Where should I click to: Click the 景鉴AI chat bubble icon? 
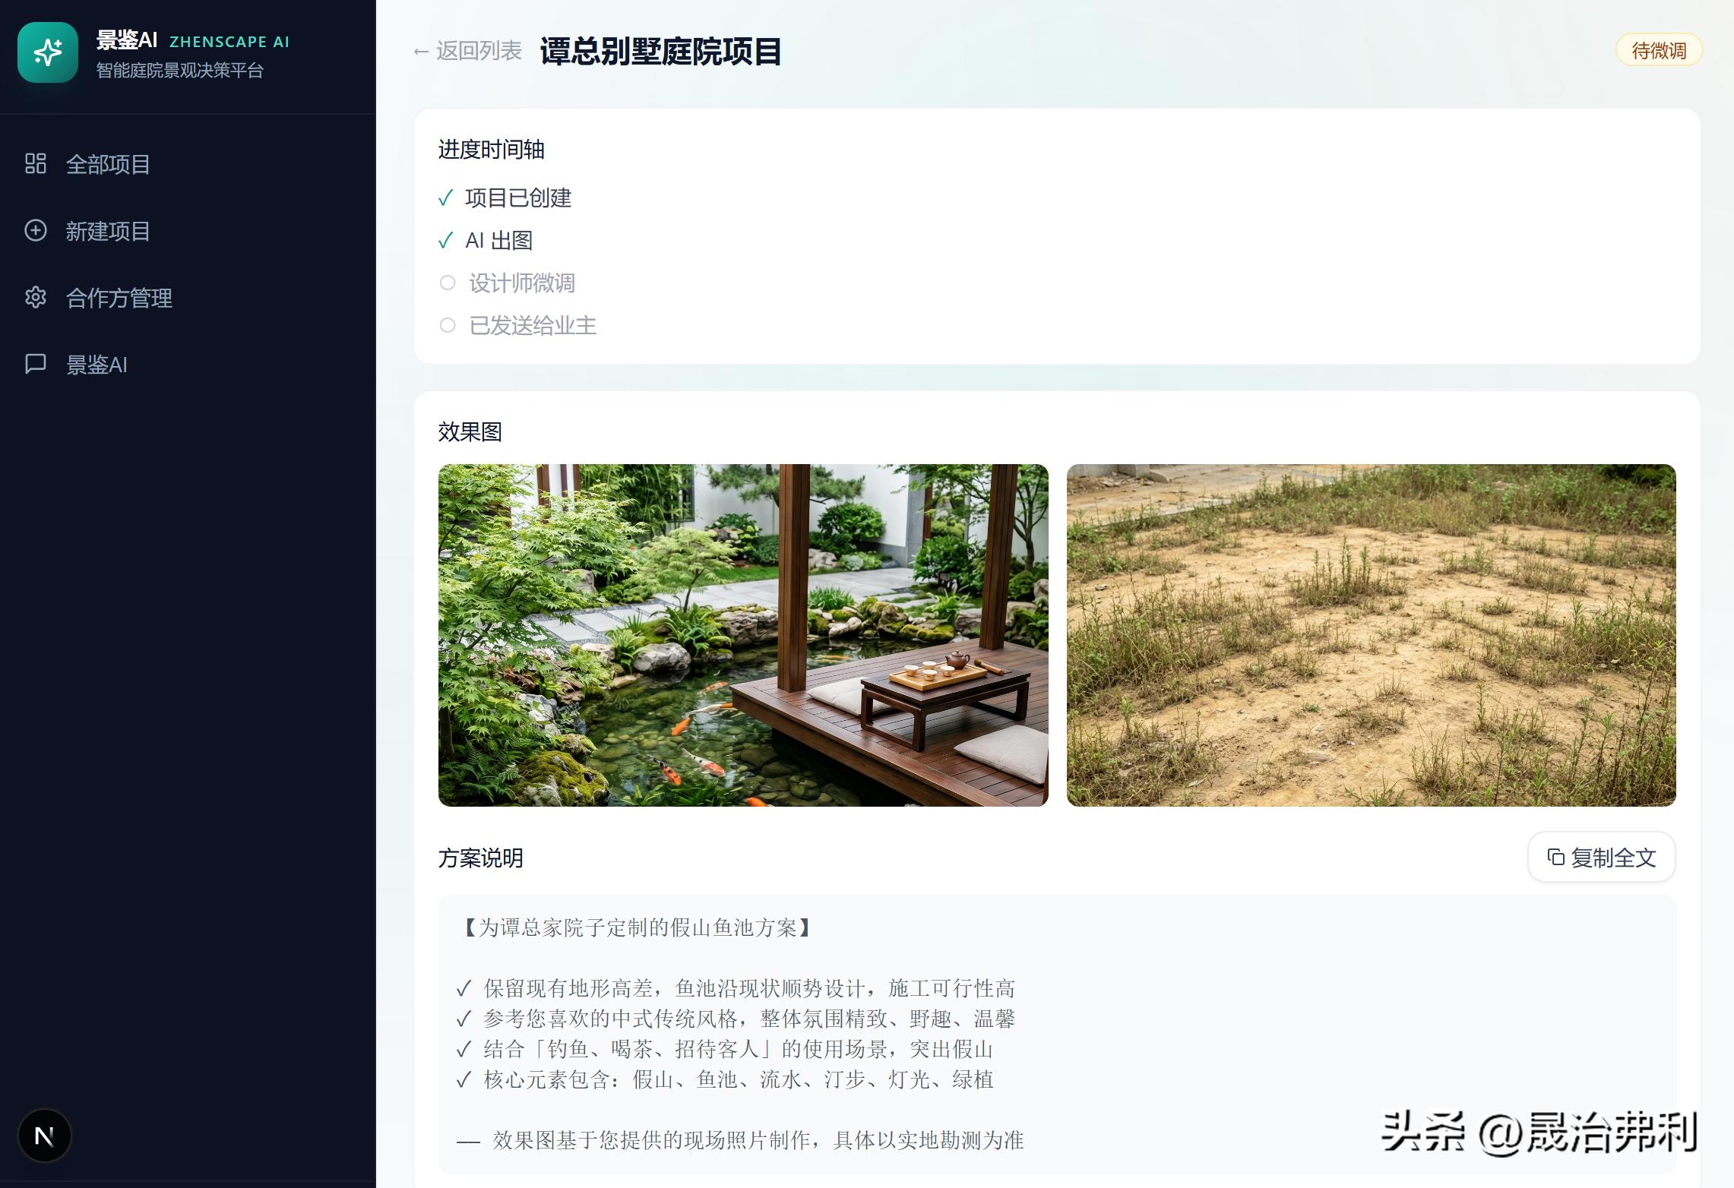click(36, 364)
